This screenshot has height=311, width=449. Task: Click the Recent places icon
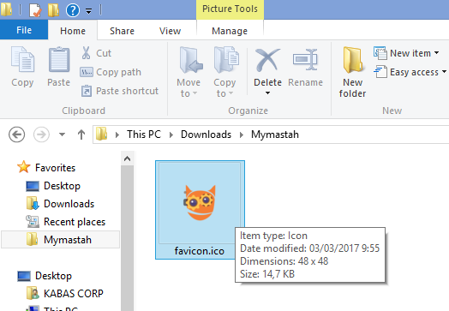pos(32,221)
